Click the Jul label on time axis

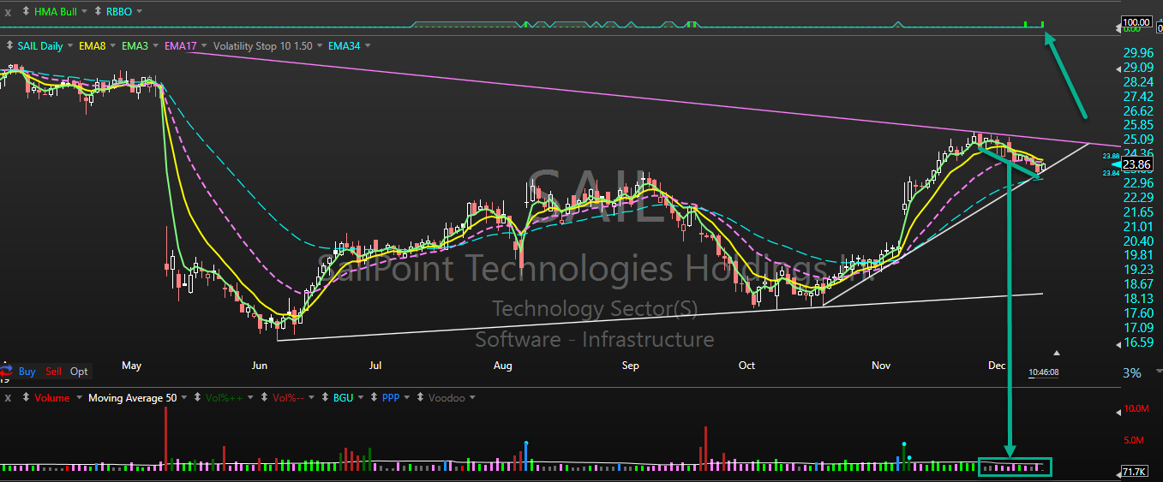point(375,366)
